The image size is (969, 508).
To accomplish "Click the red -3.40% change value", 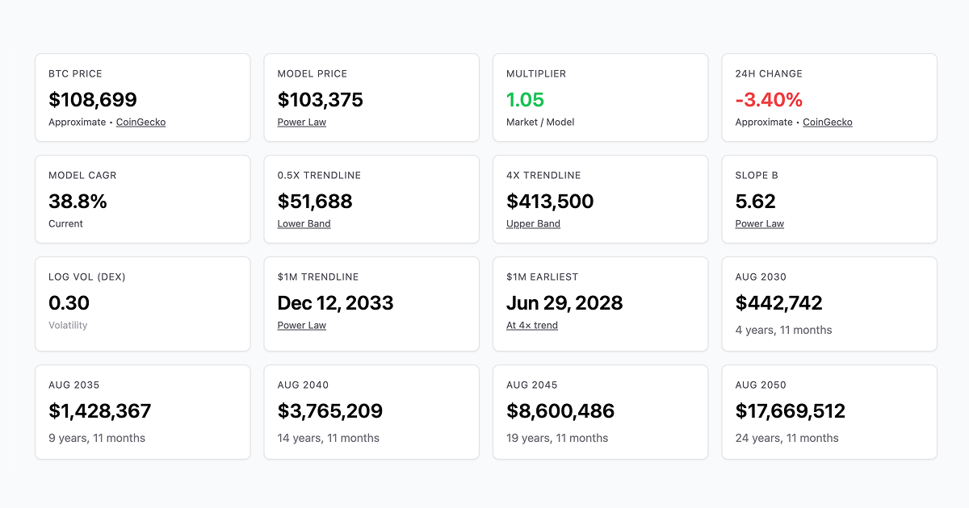I will pyautogui.click(x=769, y=100).
